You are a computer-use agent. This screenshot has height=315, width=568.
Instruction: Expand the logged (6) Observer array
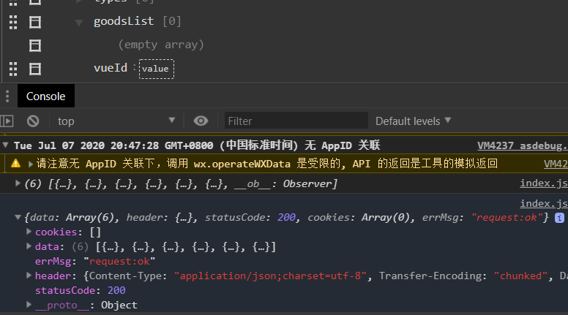[18, 183]
